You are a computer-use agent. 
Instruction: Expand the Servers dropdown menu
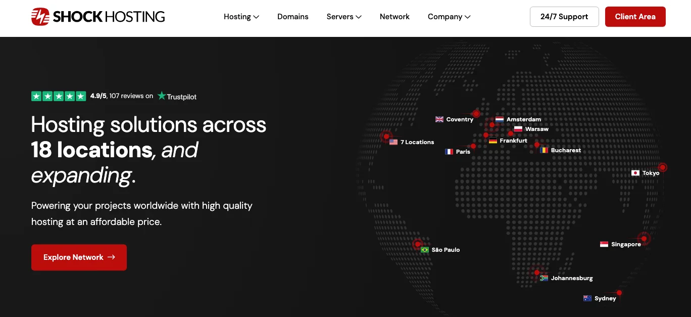pos(344,17)
